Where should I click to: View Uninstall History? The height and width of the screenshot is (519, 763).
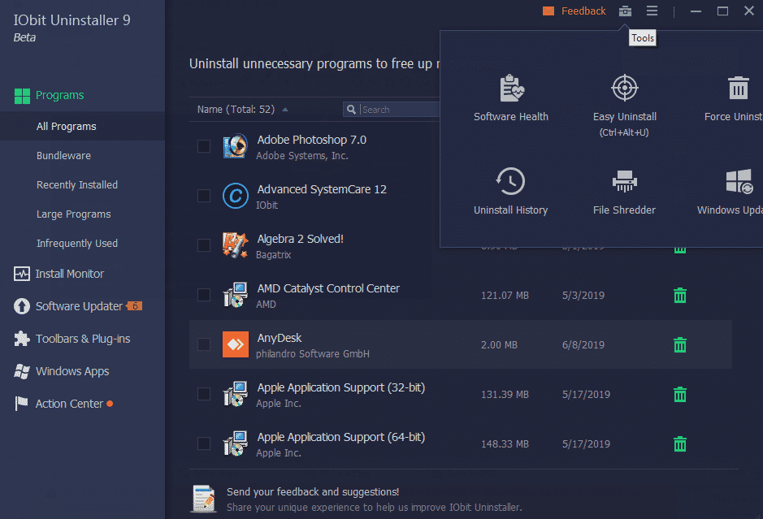[510, 190]
